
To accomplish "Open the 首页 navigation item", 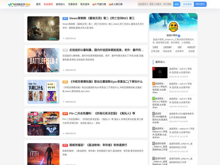I will pos(38,4).
